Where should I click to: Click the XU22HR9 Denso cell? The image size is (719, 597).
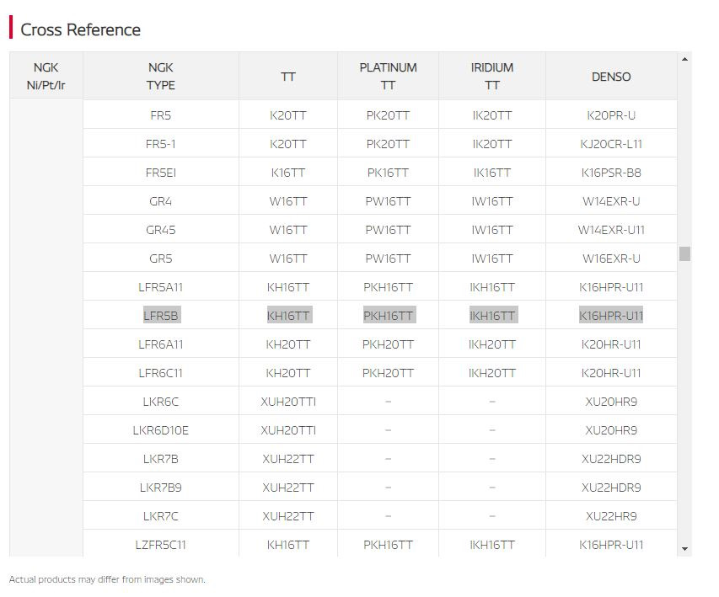(x=611, y=516)
